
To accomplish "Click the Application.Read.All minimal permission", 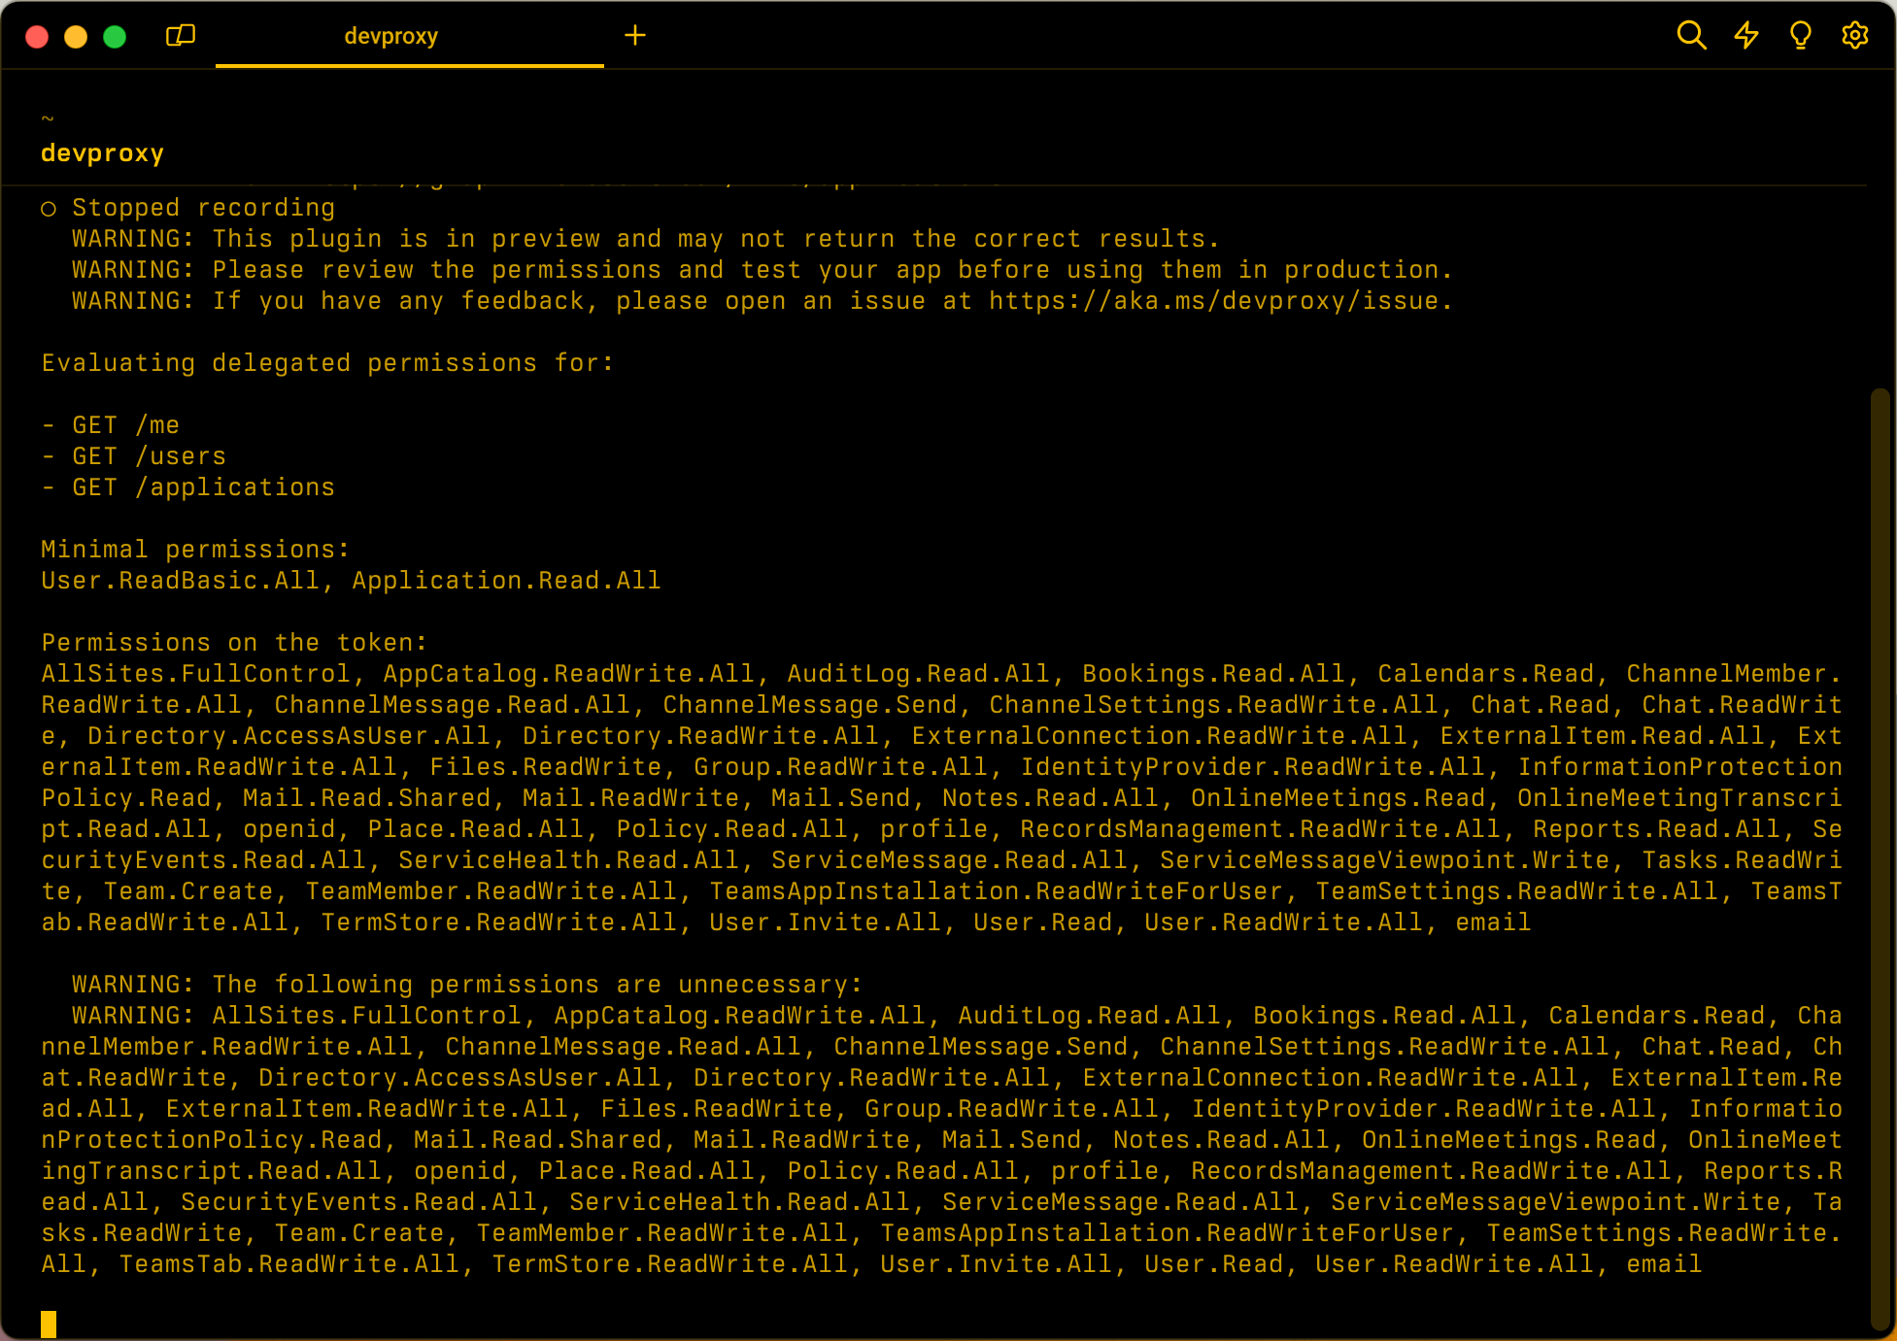I will [505, 581].
